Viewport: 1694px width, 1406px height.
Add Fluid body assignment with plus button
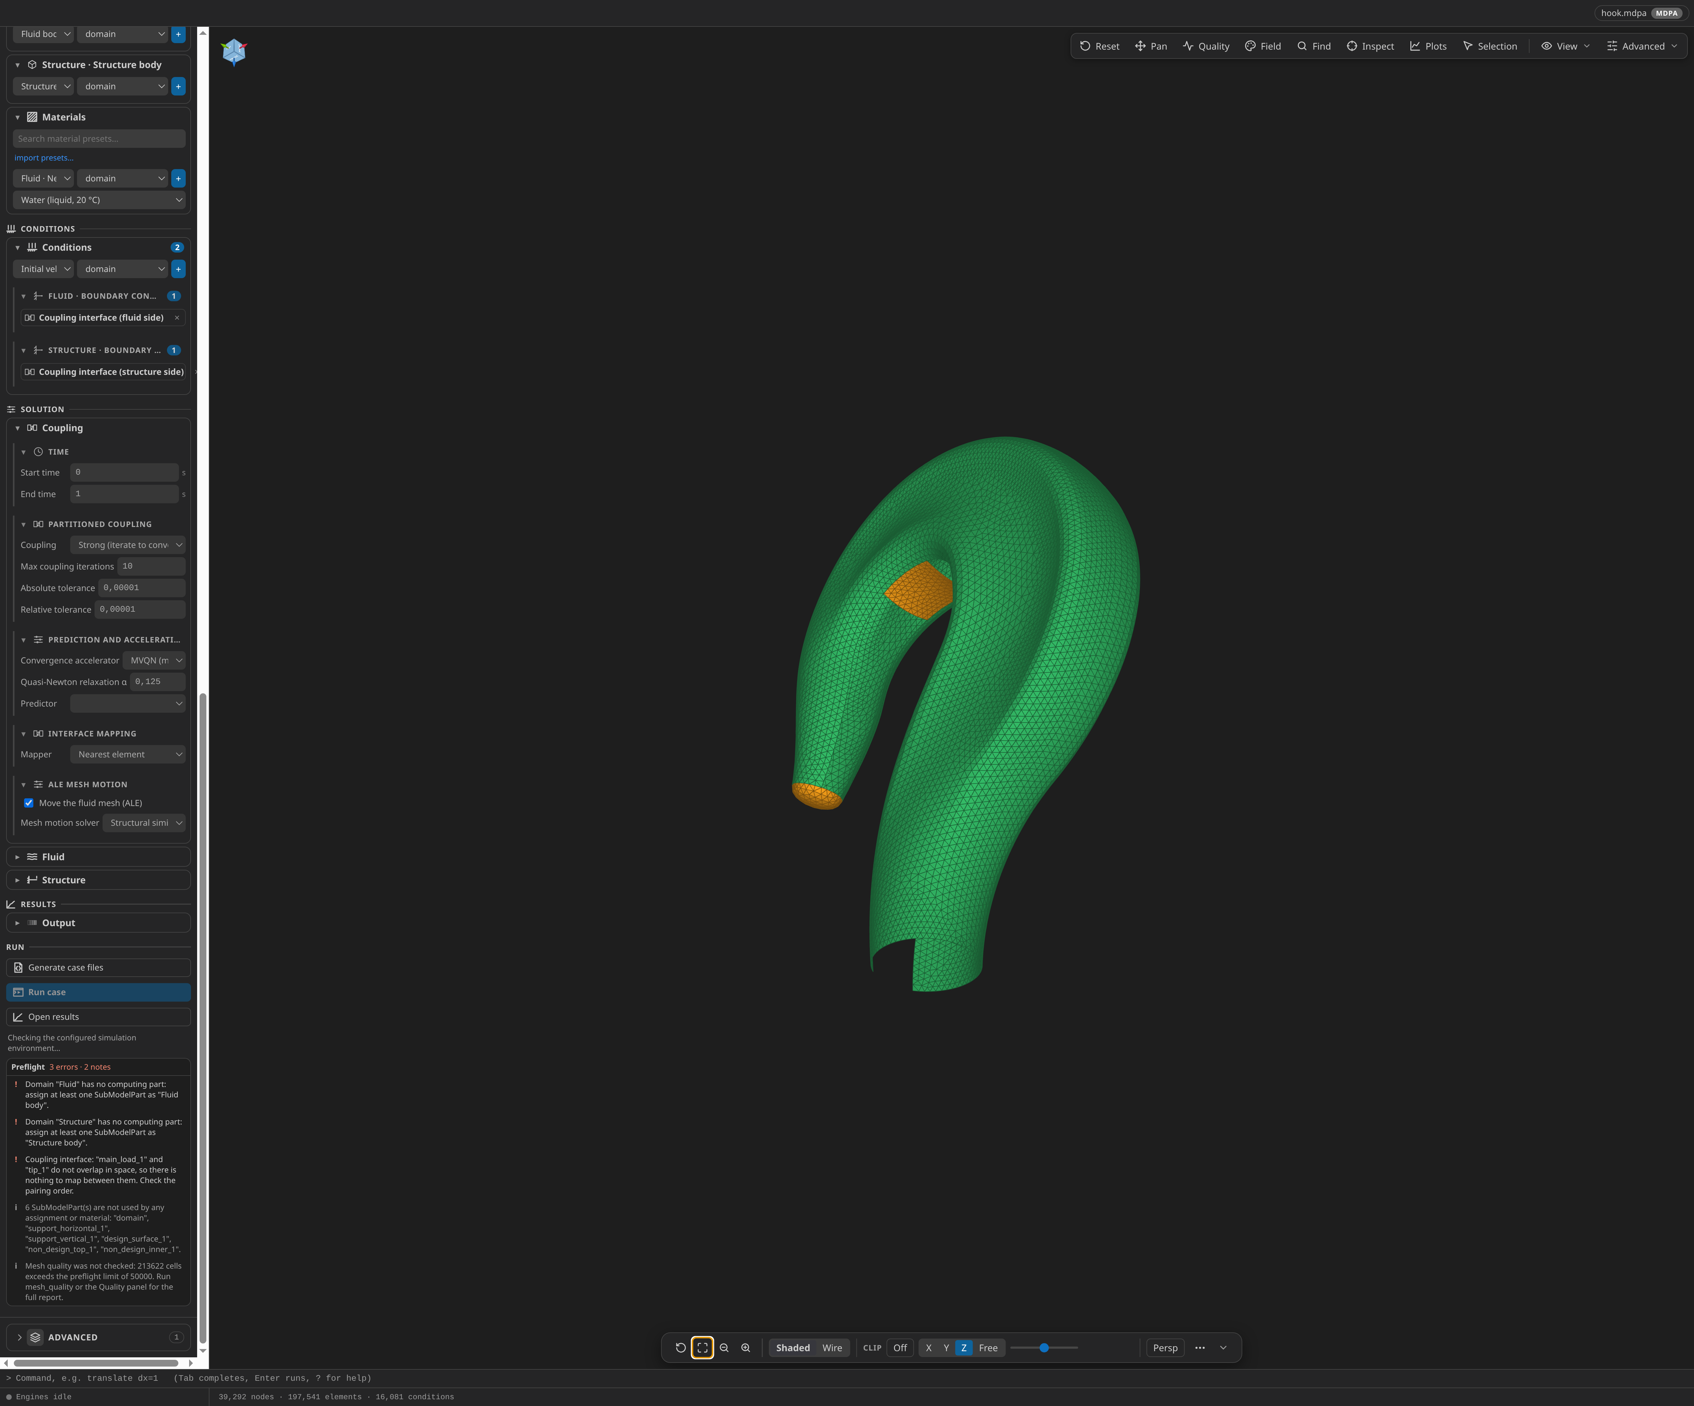point(178,34)
